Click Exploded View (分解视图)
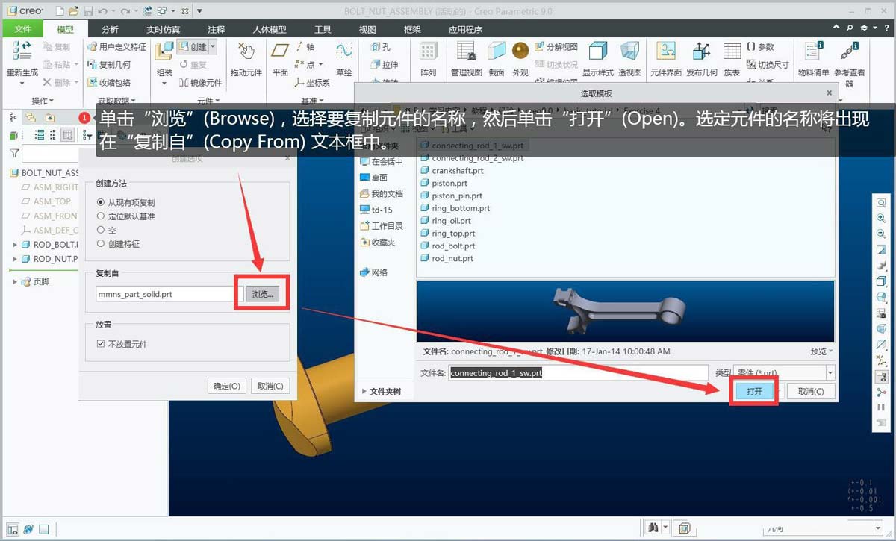 (x=555, y=47)
